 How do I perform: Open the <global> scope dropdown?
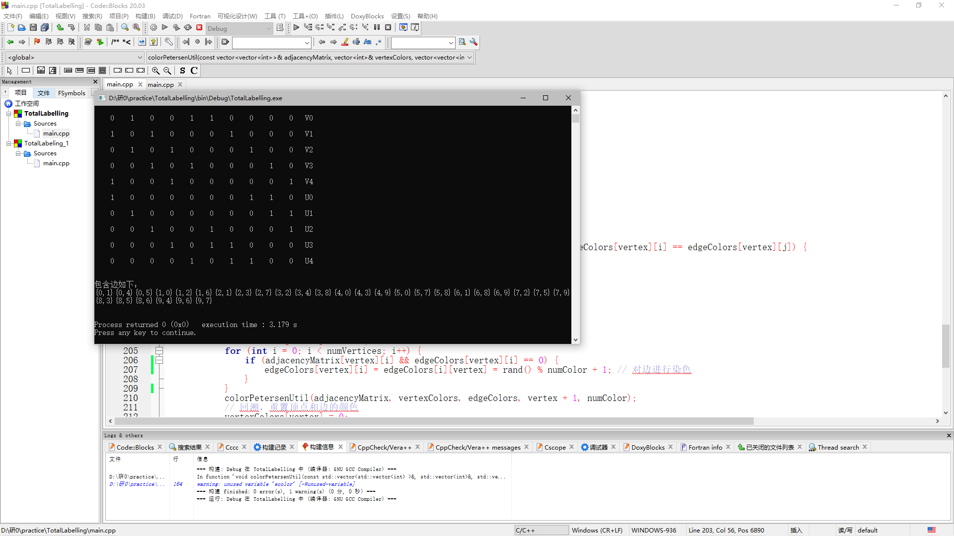click(75, 58)
